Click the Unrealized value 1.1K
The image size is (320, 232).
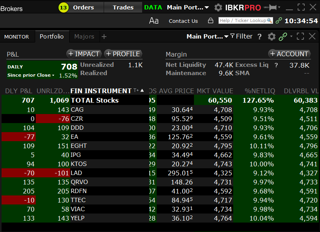pyautogui.click(x=135, y=65)
